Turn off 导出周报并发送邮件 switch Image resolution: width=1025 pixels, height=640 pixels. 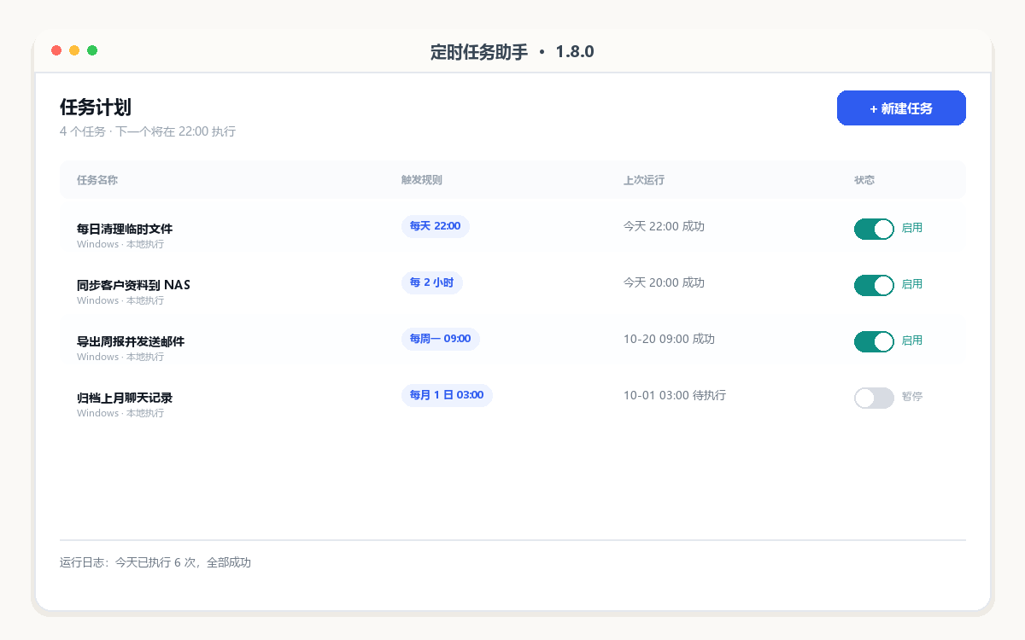874,341
